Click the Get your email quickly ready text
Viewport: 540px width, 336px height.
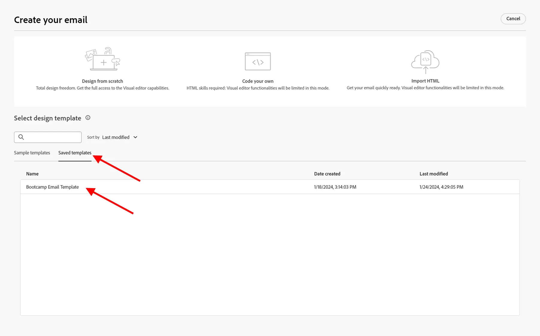tap(425, 88)
